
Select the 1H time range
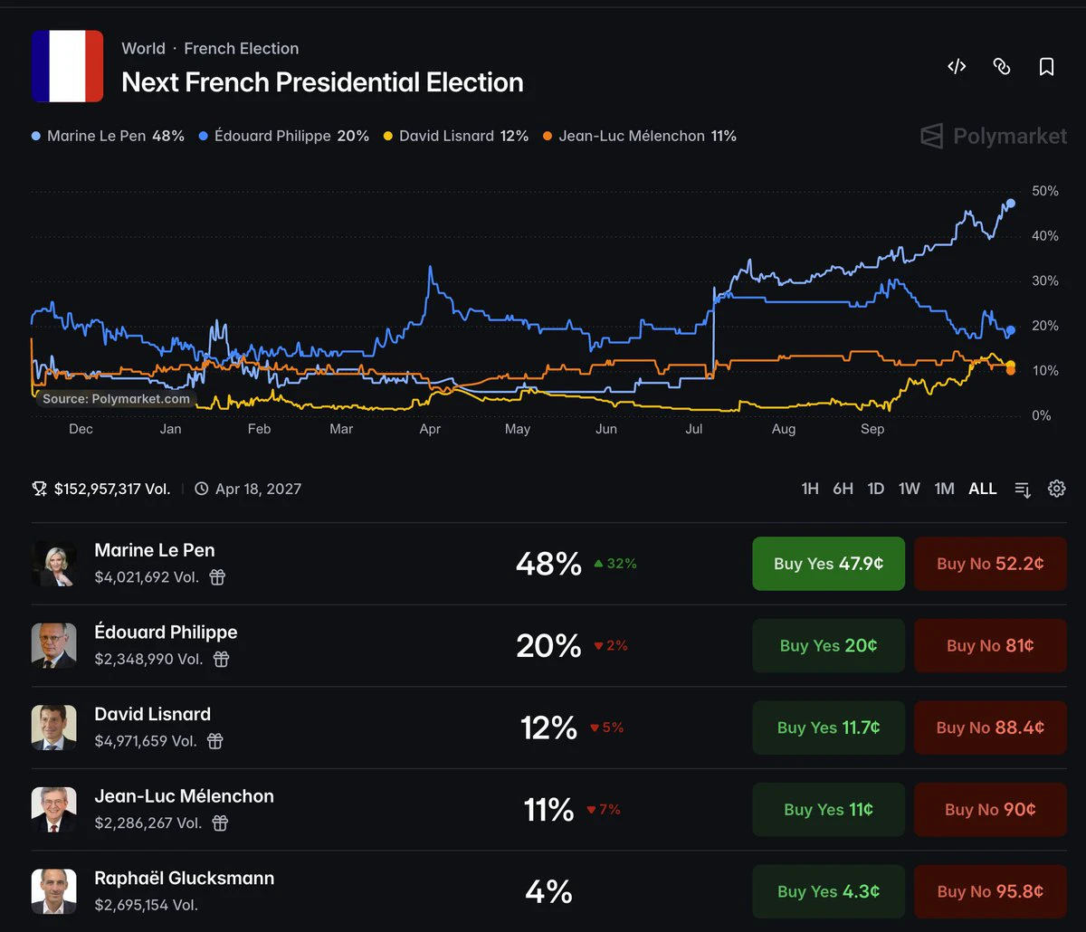tap(810, 489)
